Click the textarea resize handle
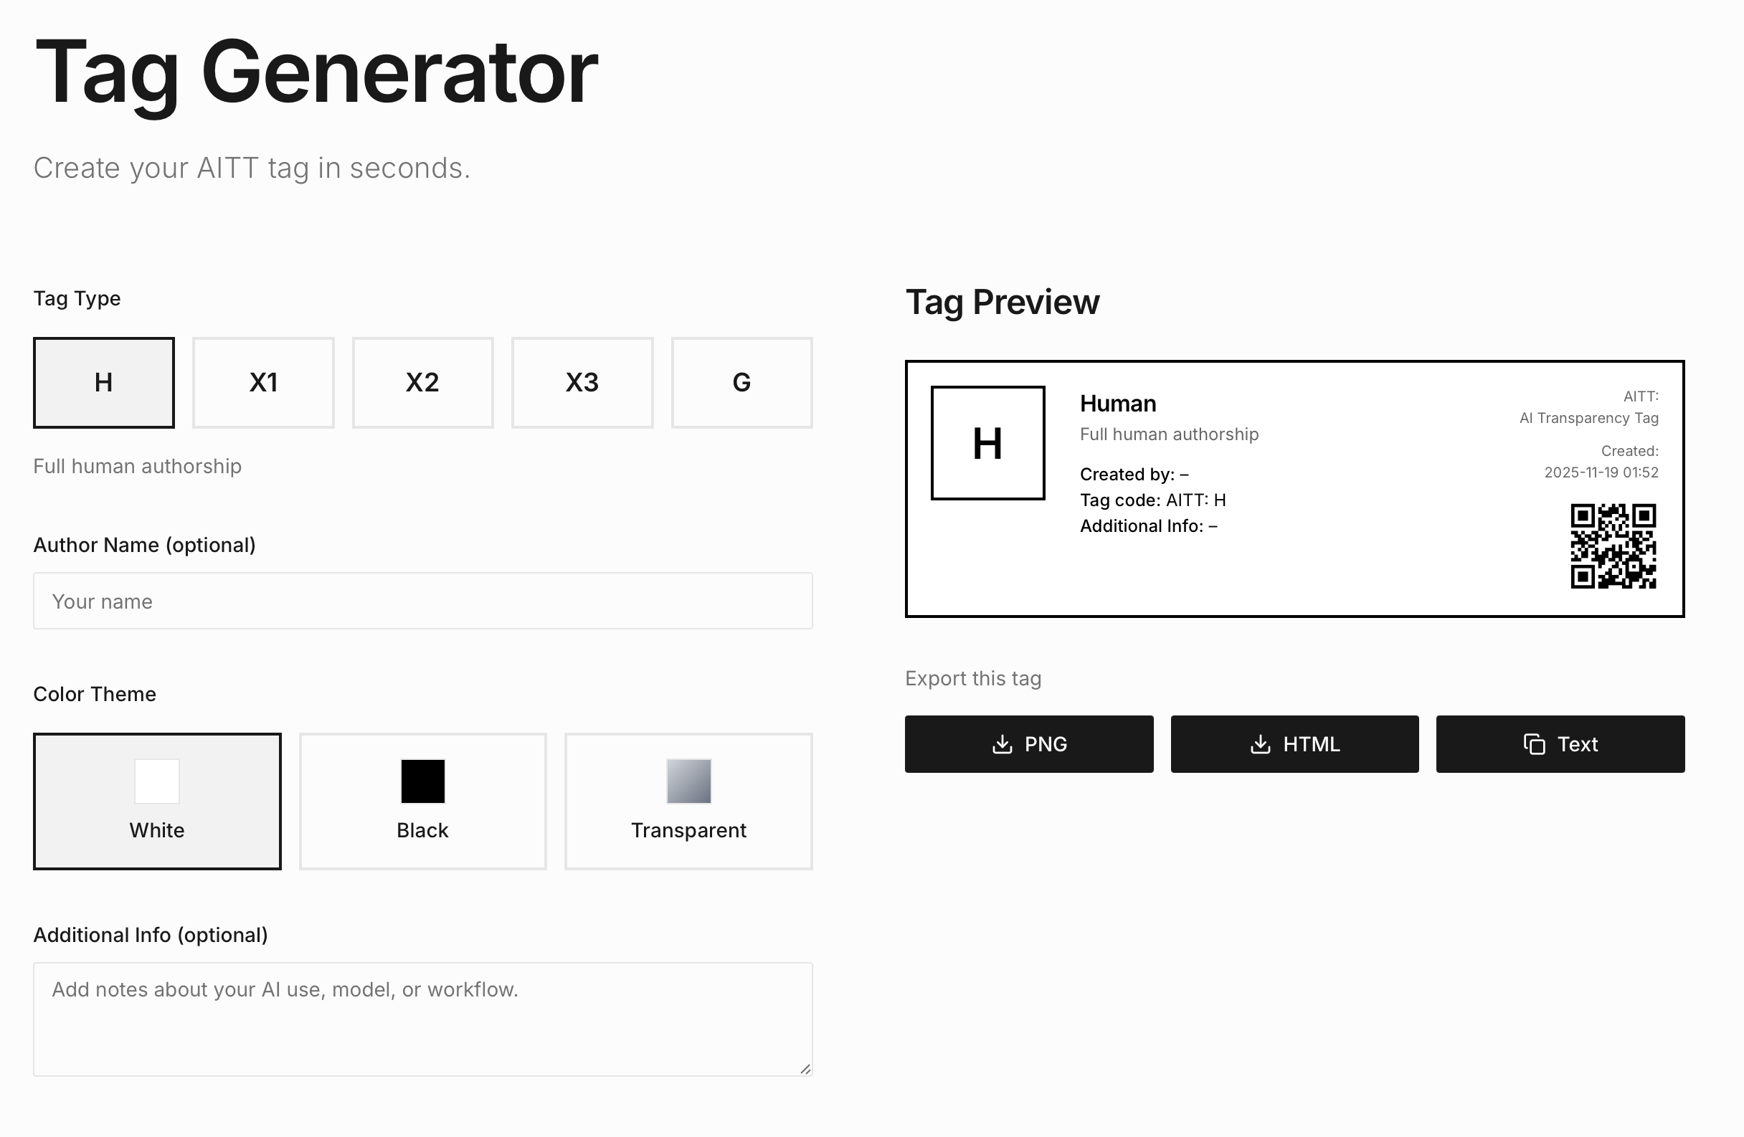1744x1137 pixels. point(805,1069)
